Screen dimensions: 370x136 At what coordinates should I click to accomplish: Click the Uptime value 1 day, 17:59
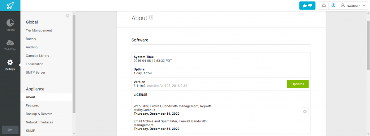[142, 73]
